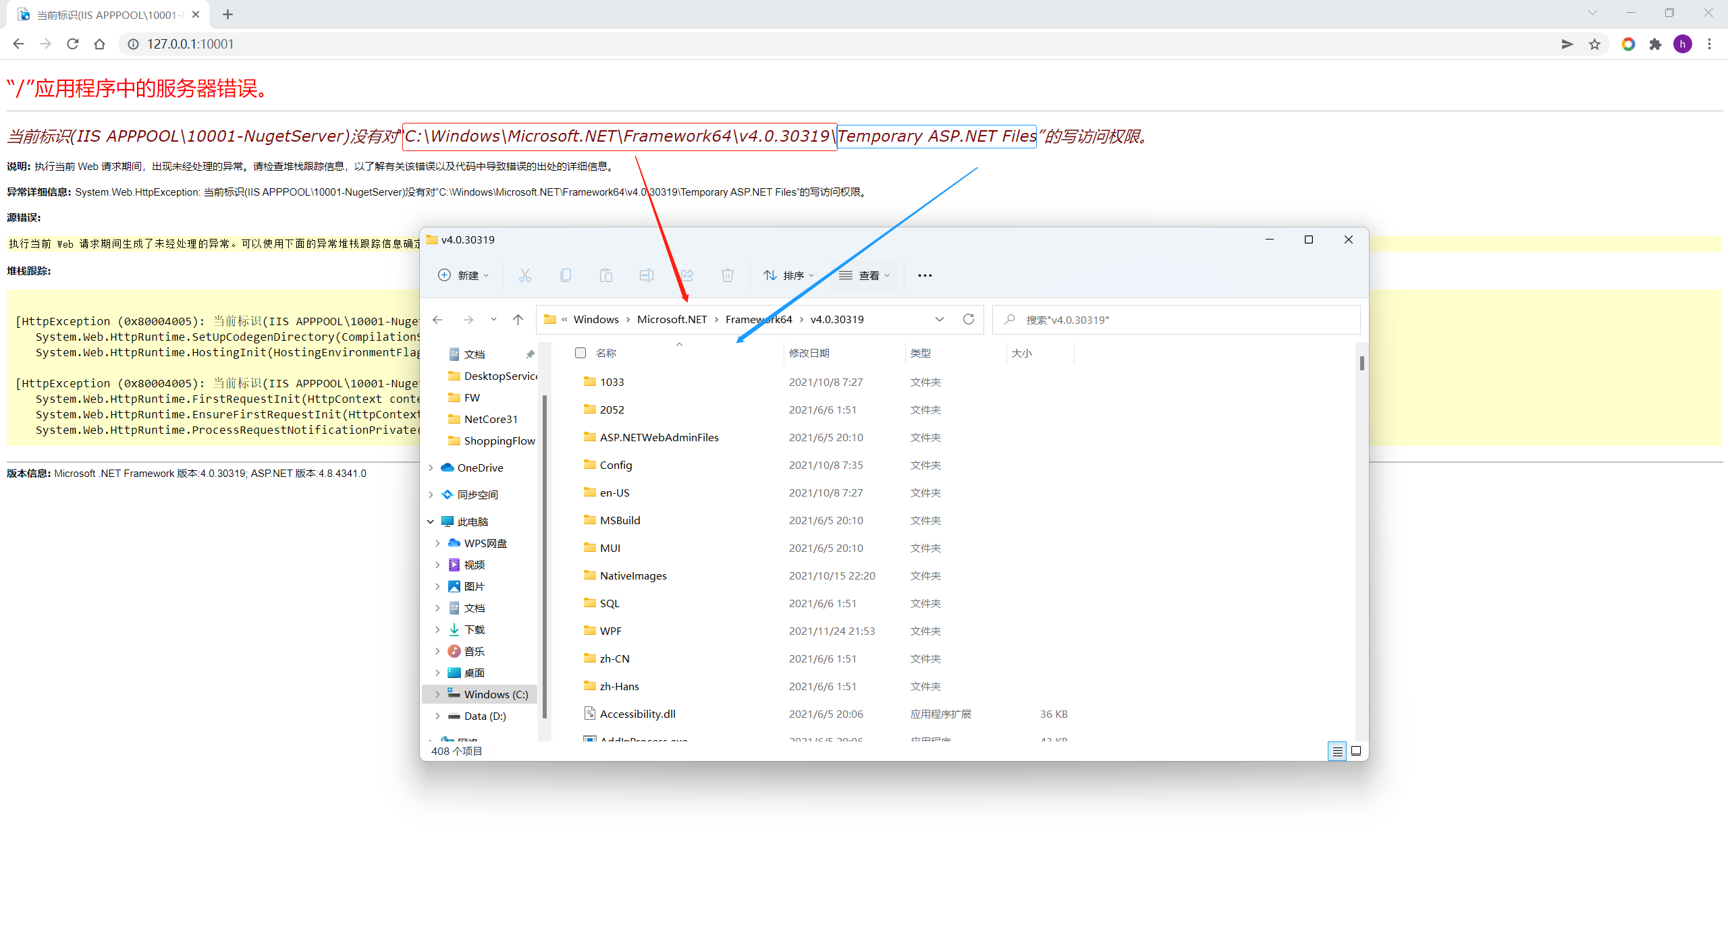Image resolution: width=1728 pixels, height=931 pixels.
Task: Open Chrome extensions puzzle icon
Action: 1655,45
